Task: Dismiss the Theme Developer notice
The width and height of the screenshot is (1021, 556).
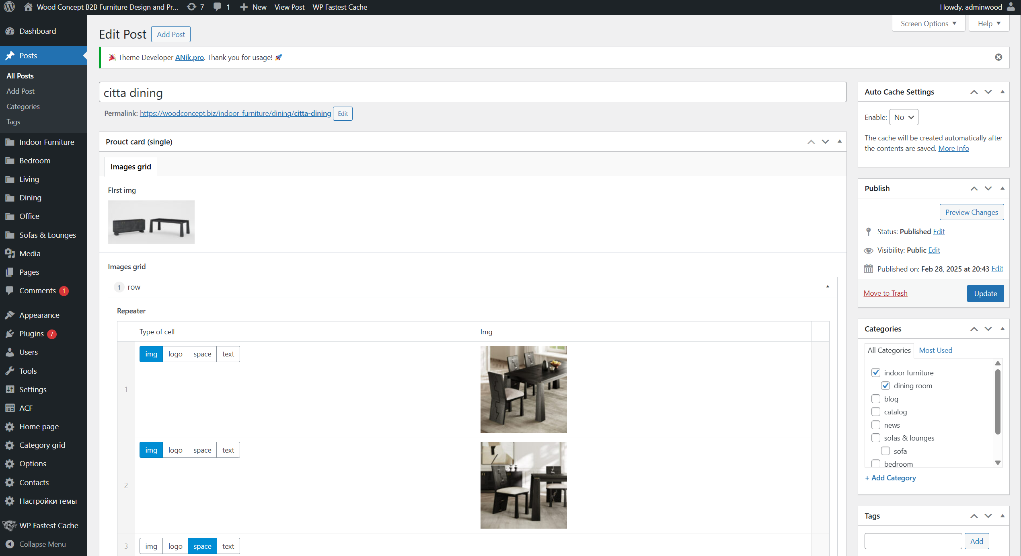Action: 998,57
